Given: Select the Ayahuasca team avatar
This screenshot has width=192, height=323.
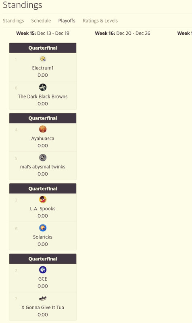Looking at the screenshot, I should click(x=43, y=129).
